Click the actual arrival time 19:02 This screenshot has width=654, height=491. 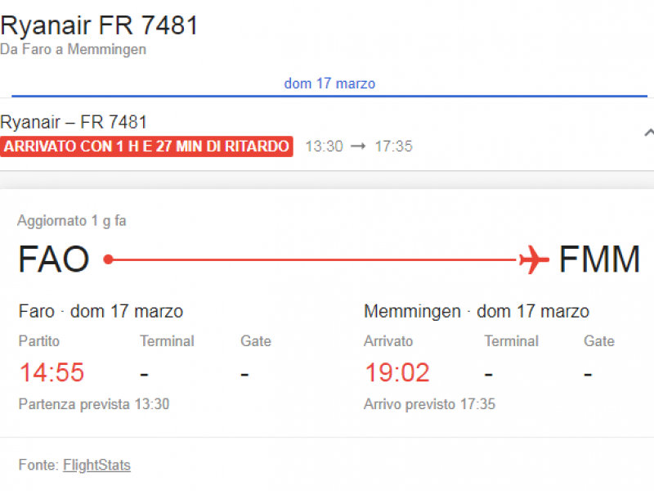(x=397, y=372)
